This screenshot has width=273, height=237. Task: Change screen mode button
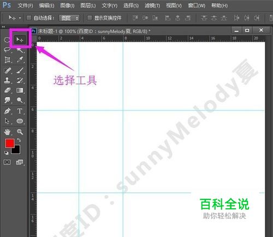pyautogui.click(x=20, y=162)
